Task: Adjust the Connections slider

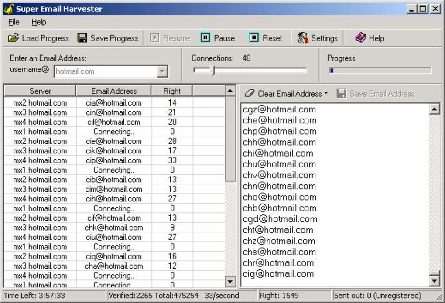Action: [212, 69]
